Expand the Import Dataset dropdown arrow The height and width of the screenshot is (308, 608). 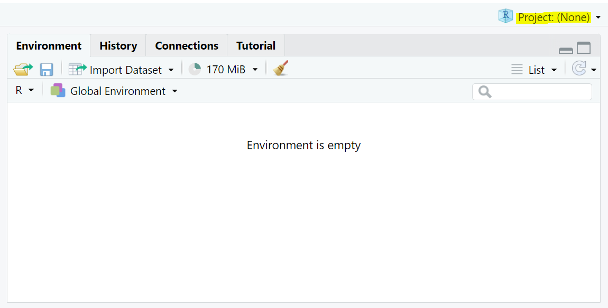click(171, 70)
